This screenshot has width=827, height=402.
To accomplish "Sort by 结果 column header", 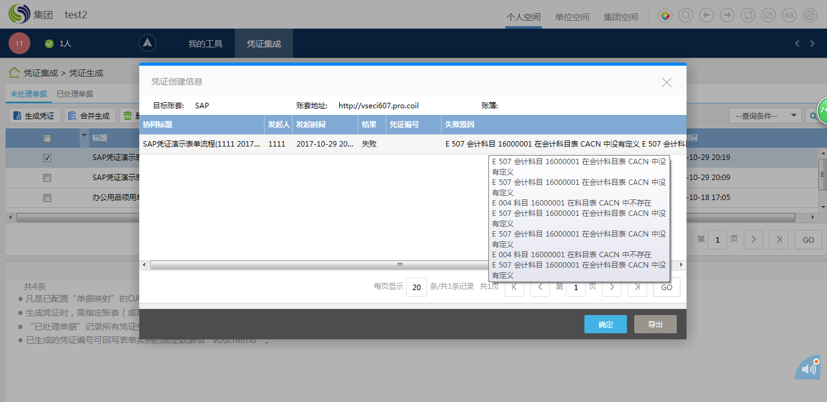I will click(x=372, y=125).
